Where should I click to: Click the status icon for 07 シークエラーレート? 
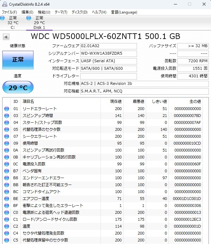7,136
